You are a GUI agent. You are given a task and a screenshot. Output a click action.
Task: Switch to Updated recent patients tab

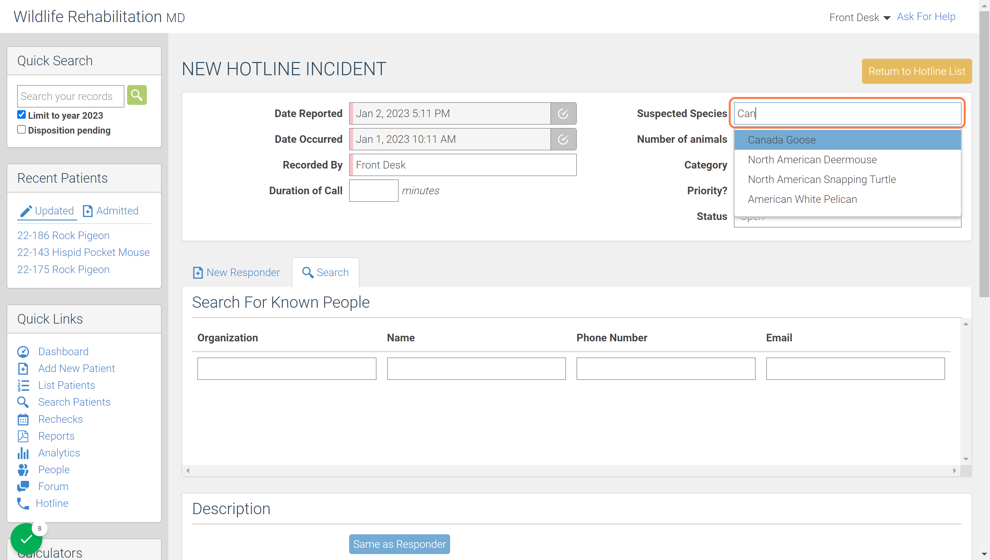47,211
